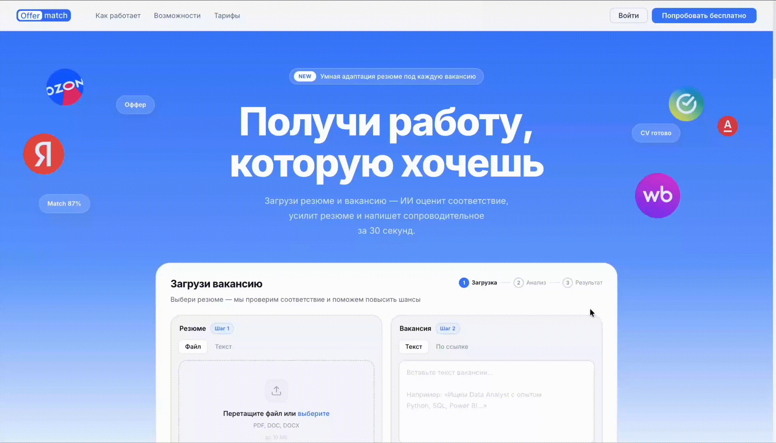Select the Файл tab in Резюме
Screen dimensions: 776x443
pos(193,346)
